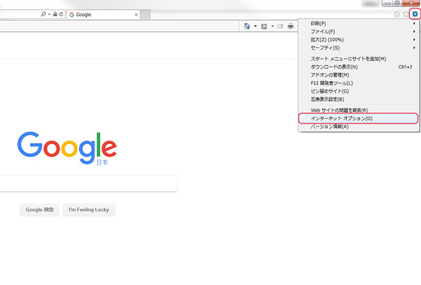Close the Google tab
421x285 pixels.
(136, 15)
